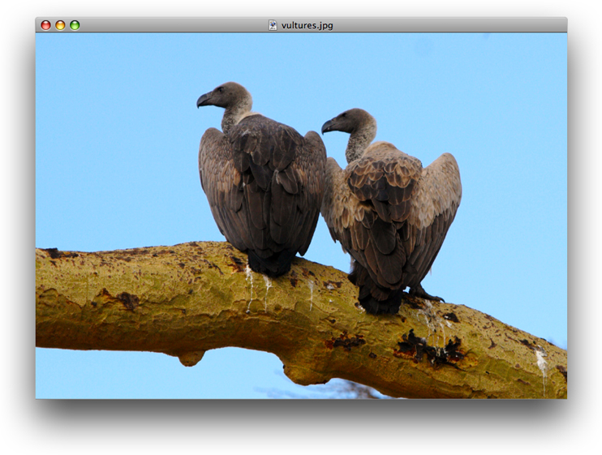The width and height of the screenshot is (602, 455).
Task: Click the right vulture's head
Action: point(354,121)
